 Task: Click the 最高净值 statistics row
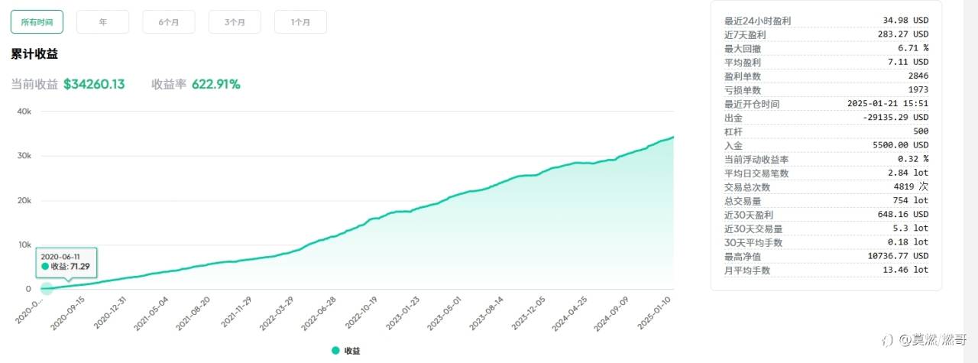pos(826,256)
